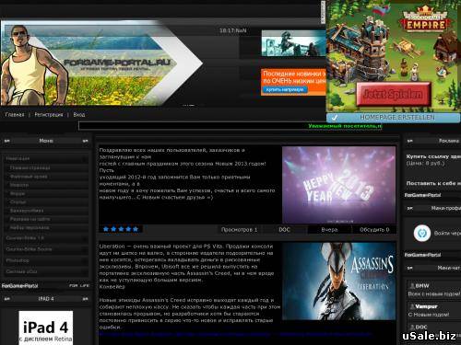The width and height of the screenshot is (461, 345).
Task: Click the green Уважаемый посетитель marquee text
Action: [345, 126]
